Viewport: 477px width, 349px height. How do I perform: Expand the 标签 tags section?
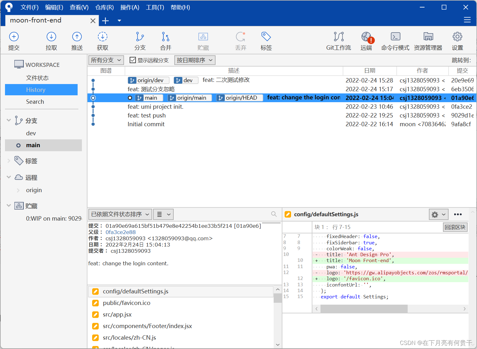pos(9,161)
